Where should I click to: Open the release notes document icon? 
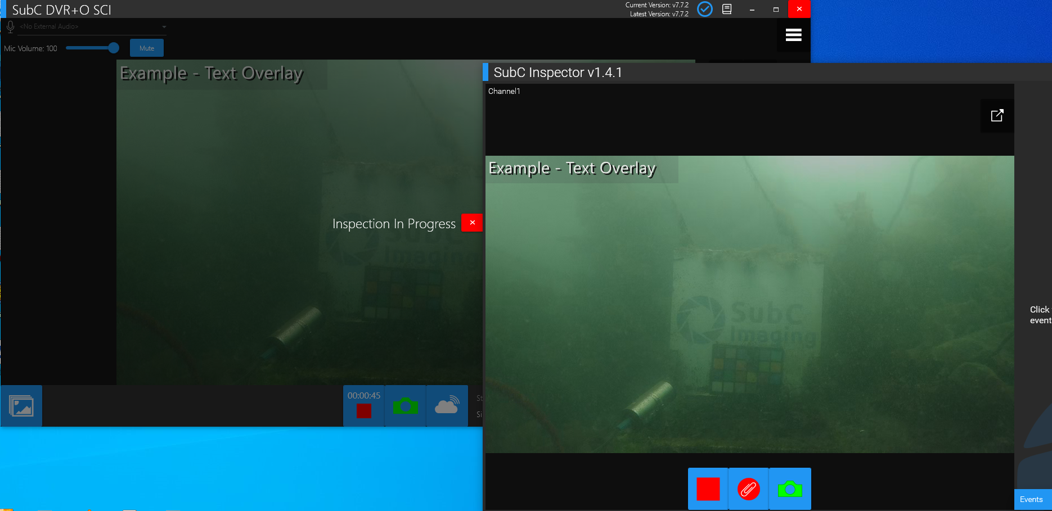(727, 9)
